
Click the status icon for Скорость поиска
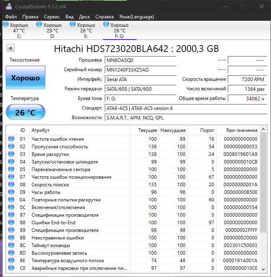pos(11,184)
